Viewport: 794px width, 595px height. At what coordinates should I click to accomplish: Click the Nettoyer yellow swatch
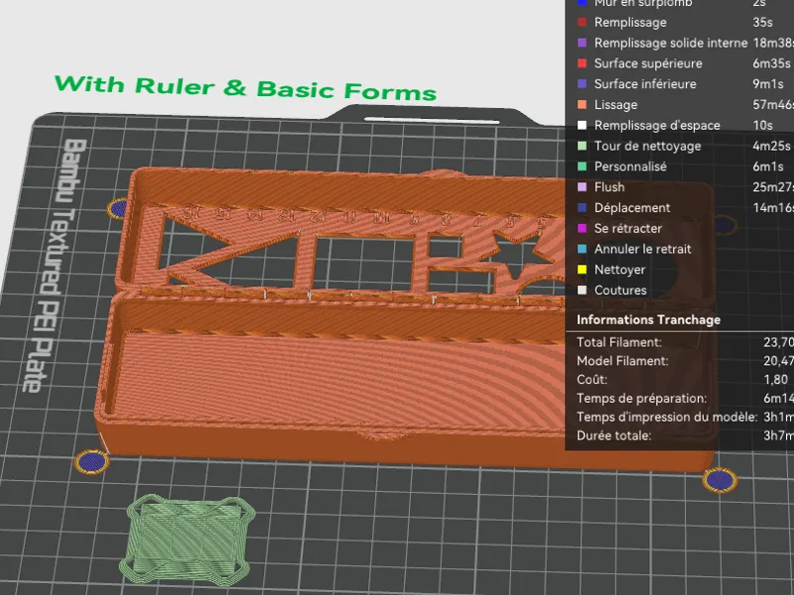(x=582, y=270)
